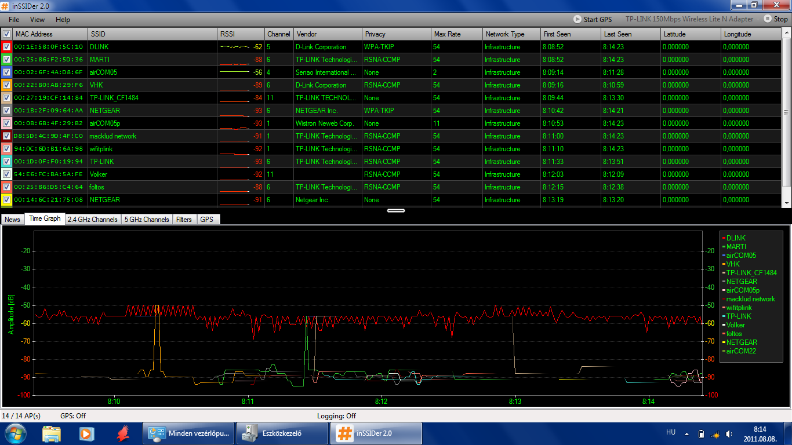Screen dimensions: 792x445
Task: Toggle the select-all checkbox in the table header
Action: click(x=6, y=34)
